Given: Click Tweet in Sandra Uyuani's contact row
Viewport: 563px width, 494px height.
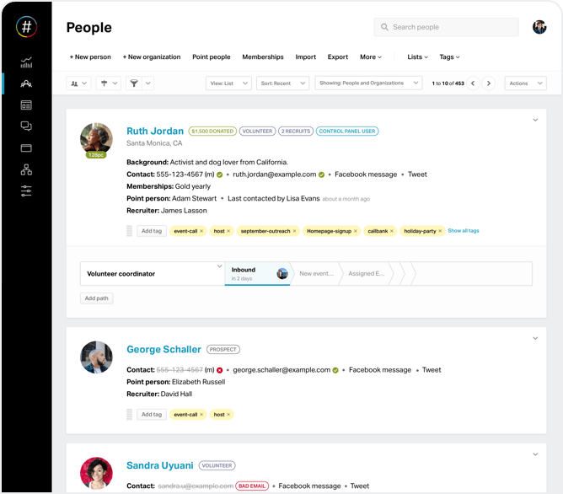Looking at the screenshot, I should point(359,486).
